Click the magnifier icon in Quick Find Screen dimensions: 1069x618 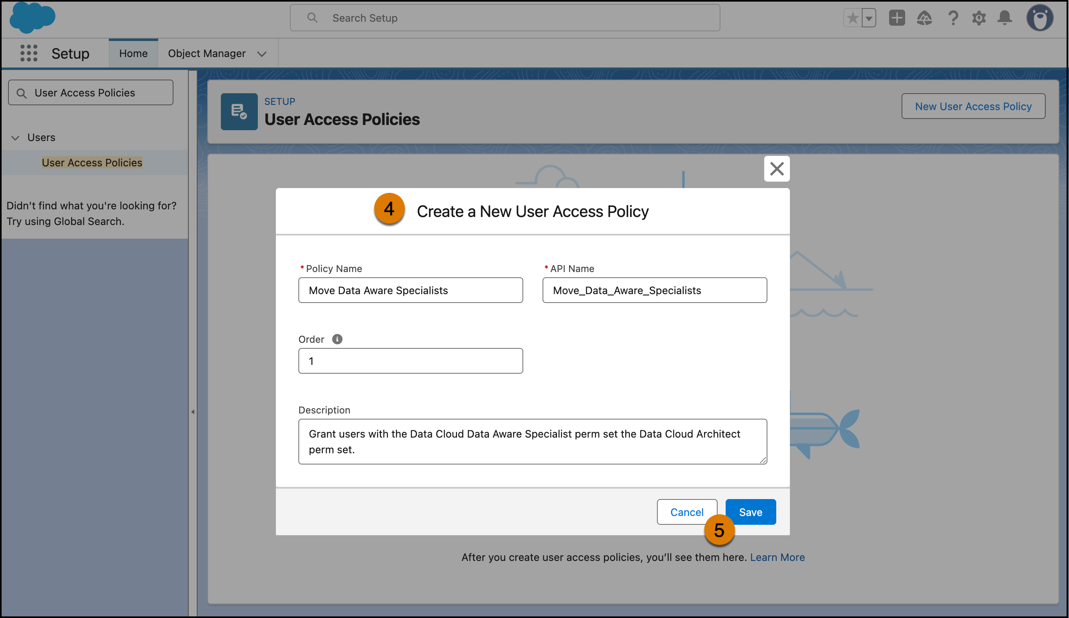(21, 93)
